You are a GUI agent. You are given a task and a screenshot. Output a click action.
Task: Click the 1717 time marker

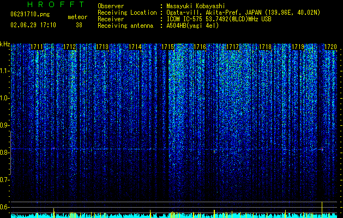pyautogui.click(x=232, y=47)
